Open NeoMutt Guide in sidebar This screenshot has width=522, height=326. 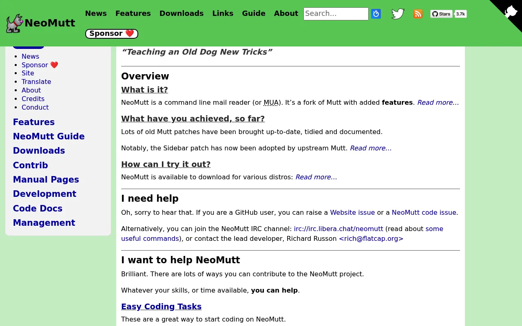(49, 137)
